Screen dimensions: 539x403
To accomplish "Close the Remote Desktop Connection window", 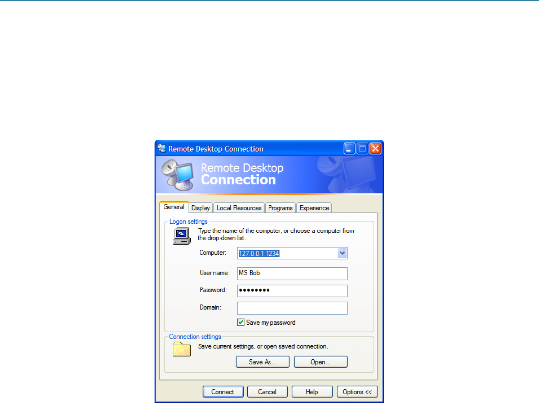I will pyautogui.click(x=375, y=148).
